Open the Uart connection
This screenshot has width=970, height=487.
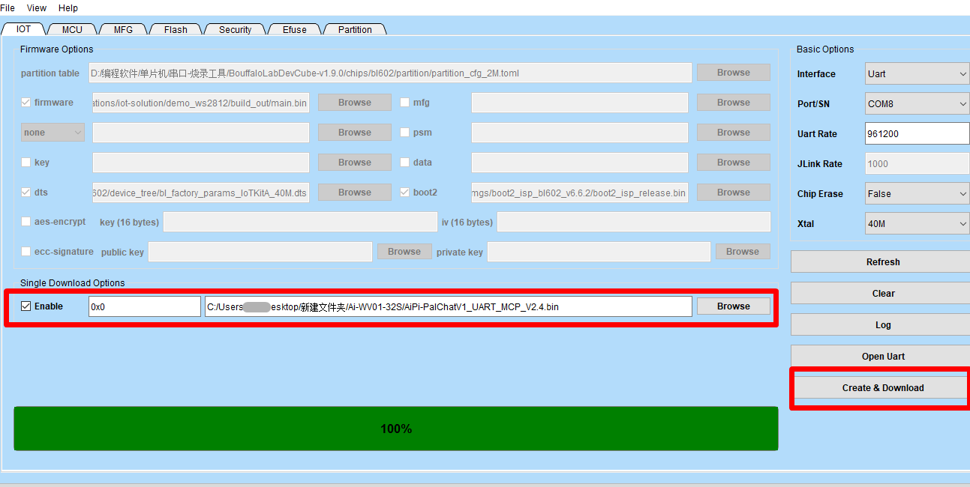point(882,357)
